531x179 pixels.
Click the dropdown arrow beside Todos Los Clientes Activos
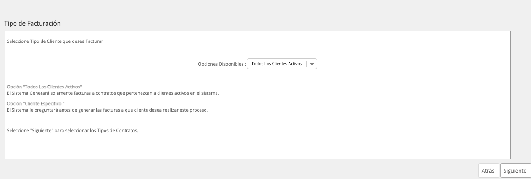tap(312, 64)
